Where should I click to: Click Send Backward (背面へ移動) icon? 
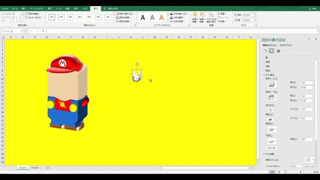pyautogui.click(x=202, y=15)
